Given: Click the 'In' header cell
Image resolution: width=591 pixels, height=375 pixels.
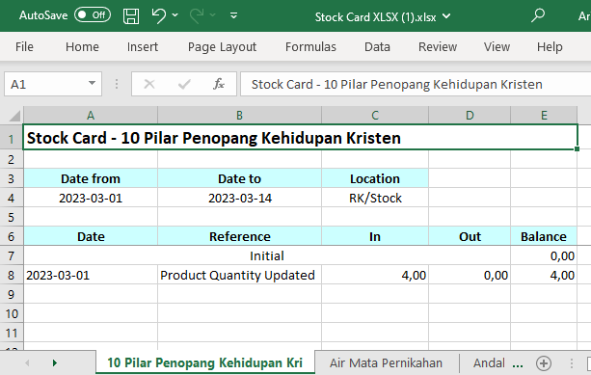Looking at the screenshot, I should pos(375,236).
